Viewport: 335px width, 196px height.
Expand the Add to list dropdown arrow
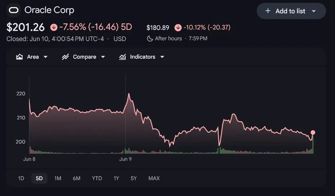[313, 11]
